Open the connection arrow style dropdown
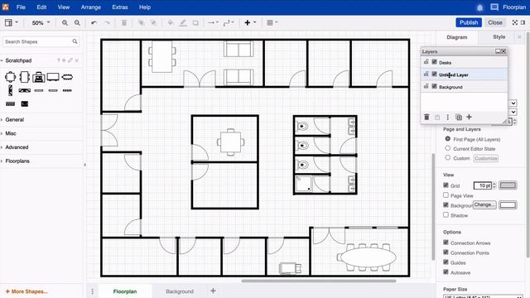 point(213,22)
